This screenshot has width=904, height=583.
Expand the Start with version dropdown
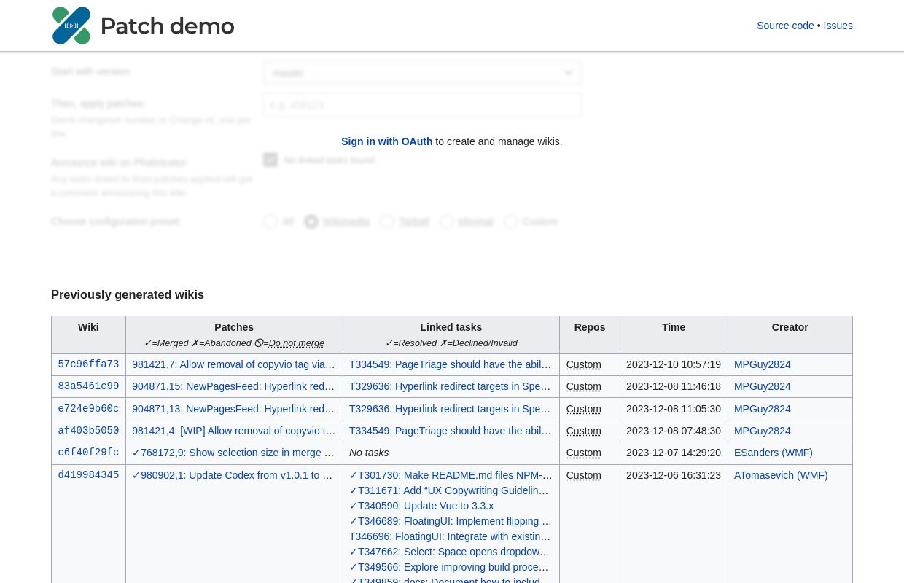point(422,73)
